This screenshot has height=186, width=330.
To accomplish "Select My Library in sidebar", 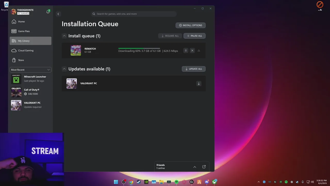I will pos(30,41).
